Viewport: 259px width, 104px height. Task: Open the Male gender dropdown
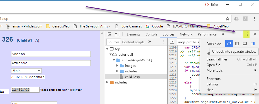pyautogui.click(x=26, y=71)
